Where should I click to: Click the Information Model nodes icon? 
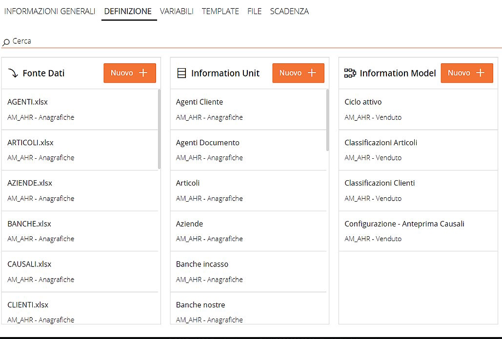350,73
